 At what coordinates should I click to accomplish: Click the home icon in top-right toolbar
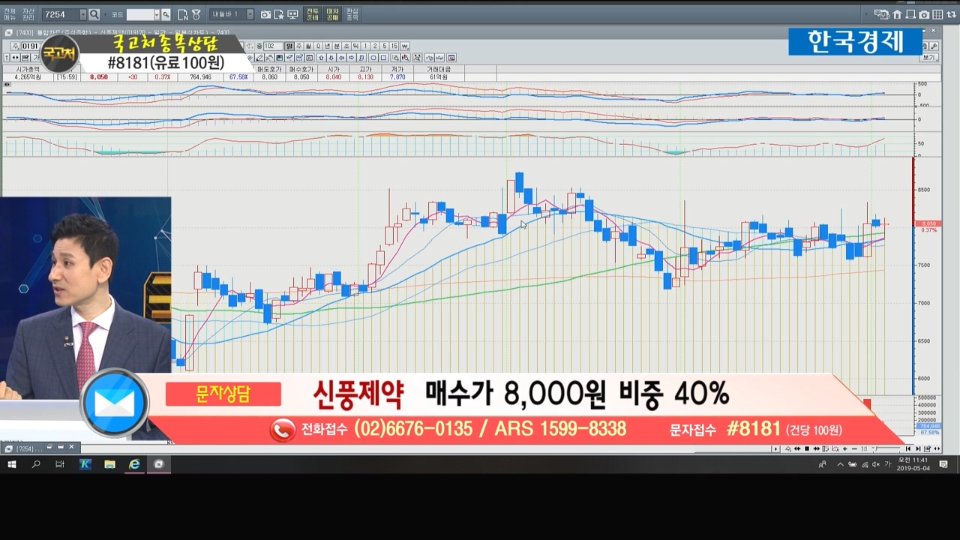tap(897, 14)
